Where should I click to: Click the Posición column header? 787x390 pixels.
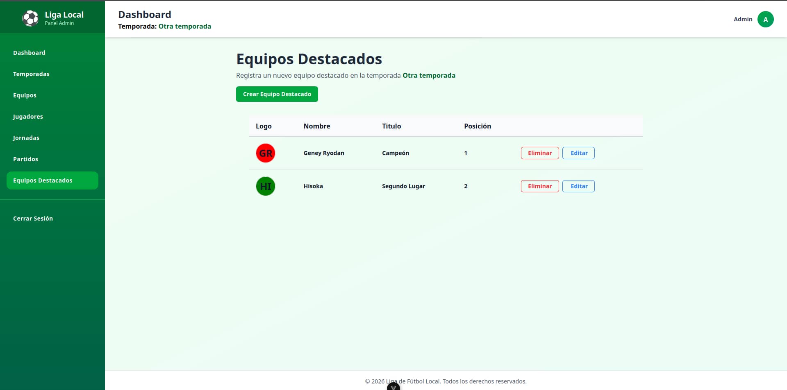click(x=478, y=126)
